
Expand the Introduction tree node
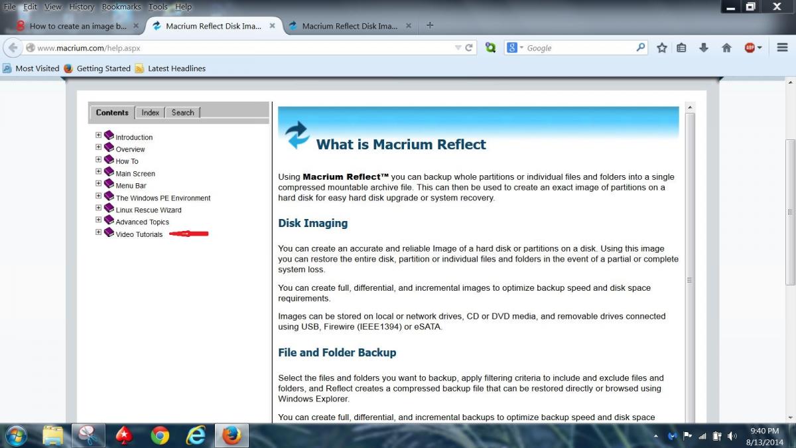(x=98, y=135)
